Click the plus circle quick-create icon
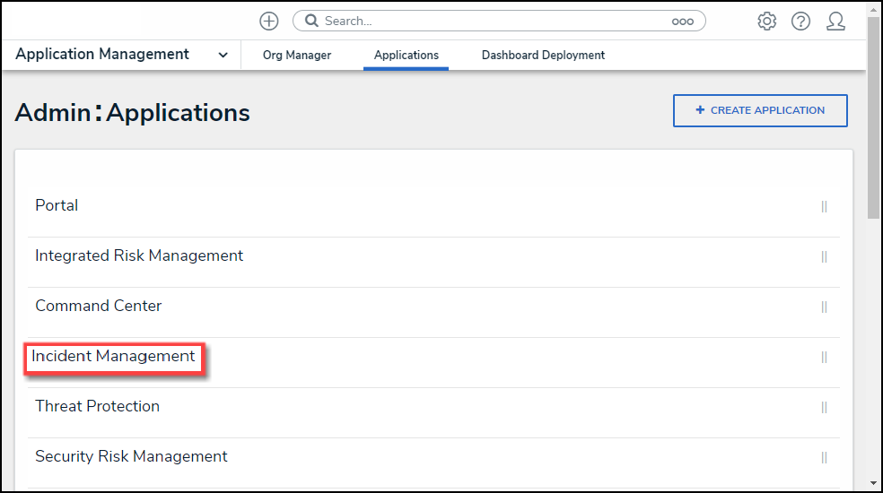The width and height of the screenshot is (883, 493). coord(268,21)
